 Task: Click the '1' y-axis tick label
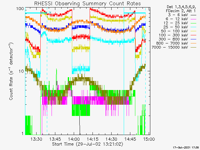[x=23, y=133]
